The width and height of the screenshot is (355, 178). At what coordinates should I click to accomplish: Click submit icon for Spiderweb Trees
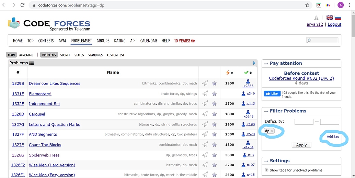[x=205, y=155]
